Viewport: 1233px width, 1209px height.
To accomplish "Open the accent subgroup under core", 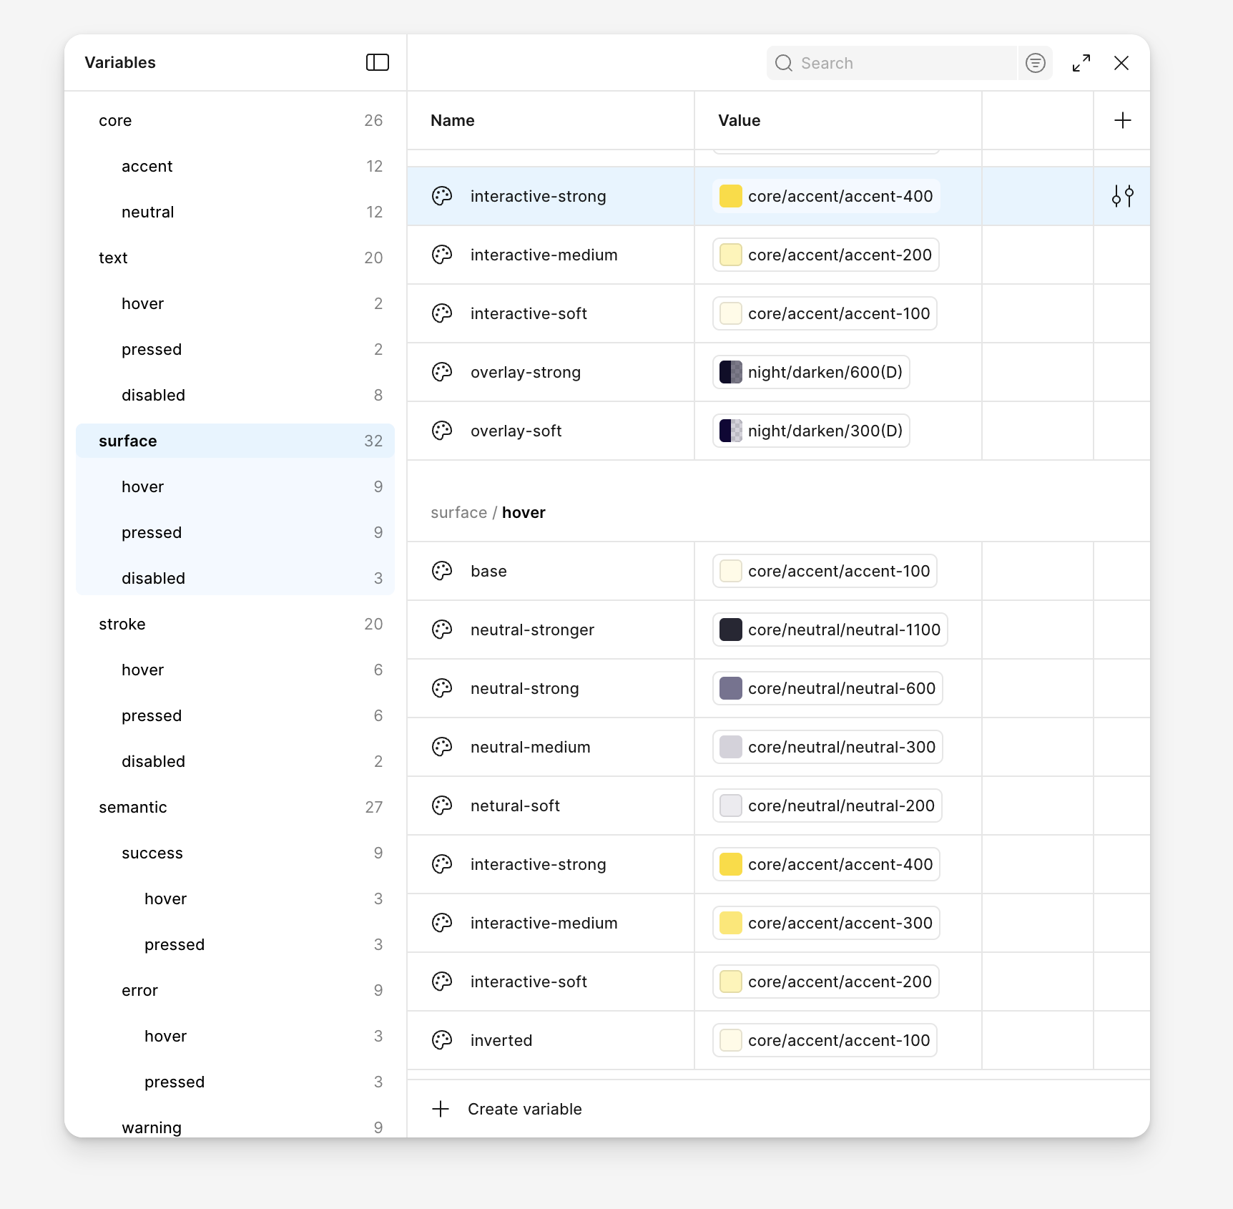I will [x=147, y=166].
